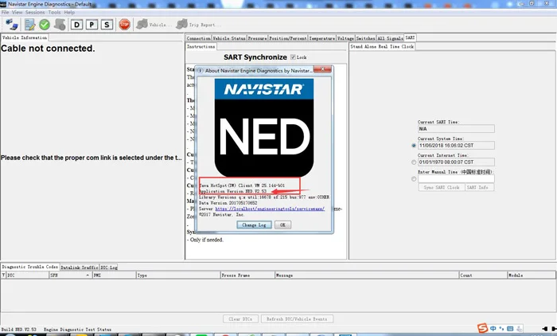Viewport: 557px width, 336px height.
Task: Click the Message column header
Action: [367, 275]
